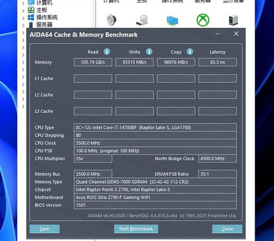274x241 pixels.
Task: Open the green DirectX Xbox icon
Action: (203, 20)
